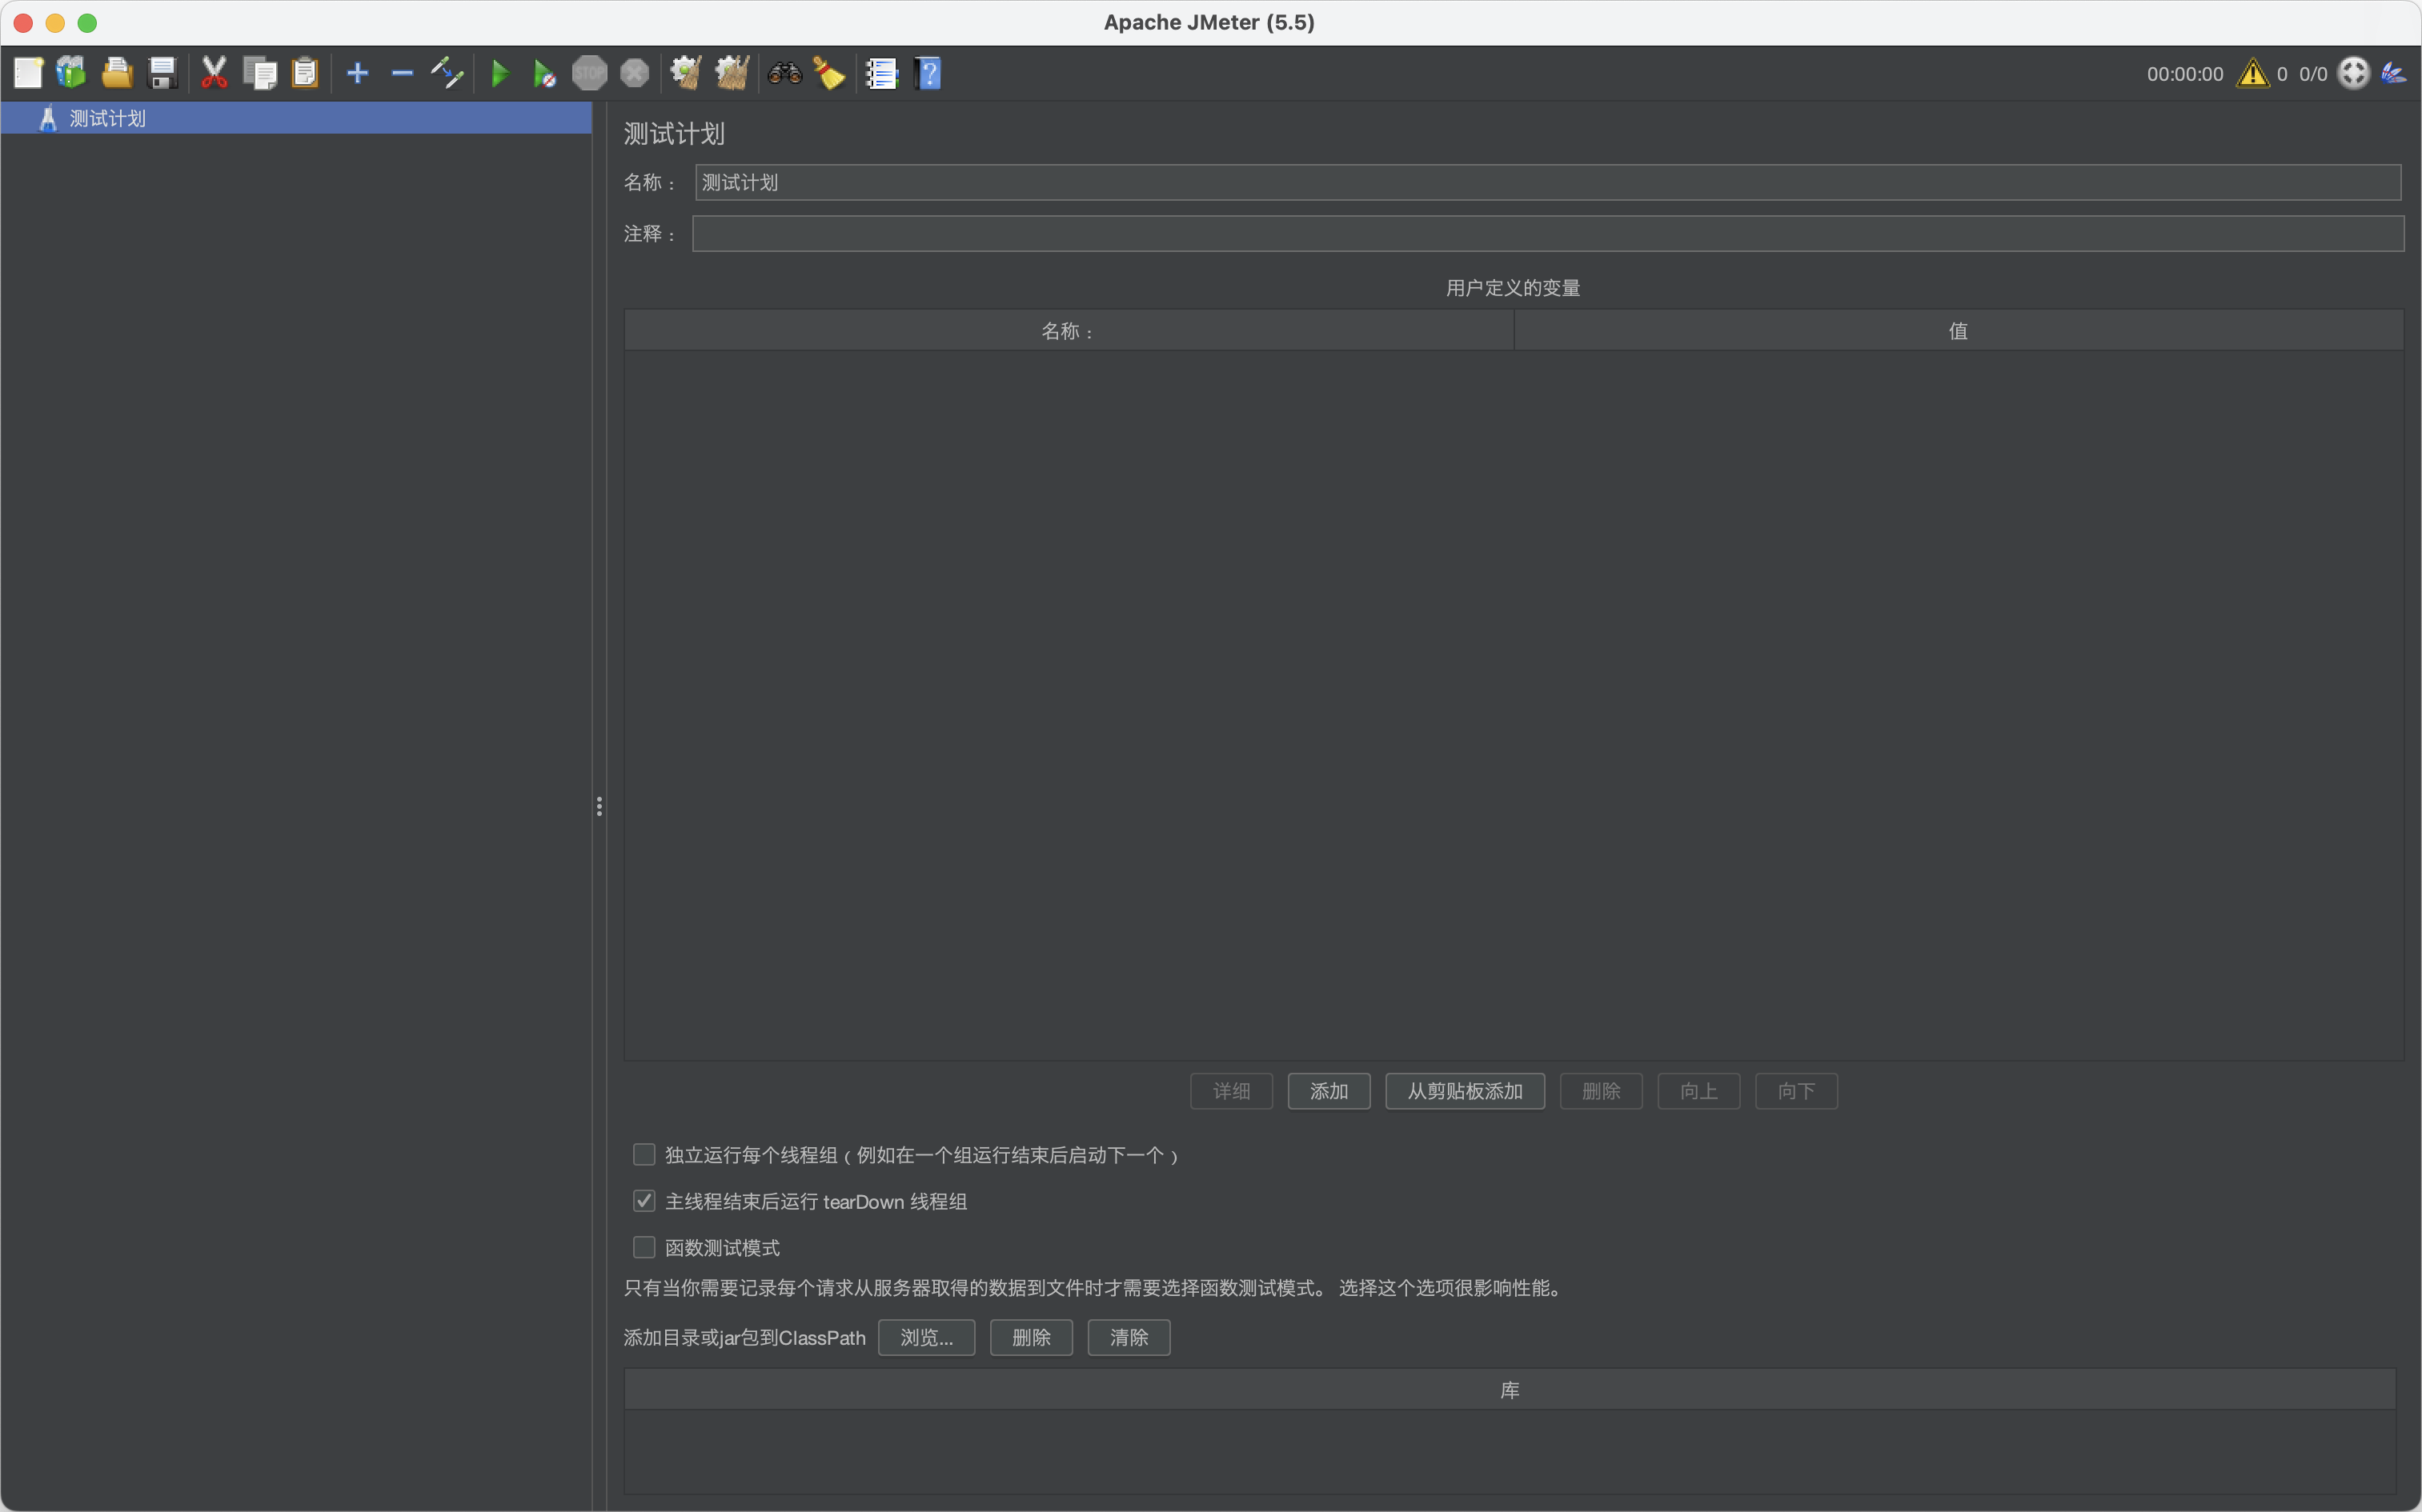2422x1512 pixels.
Task: Start the test without pauses
Action: [x=543, y=72]
